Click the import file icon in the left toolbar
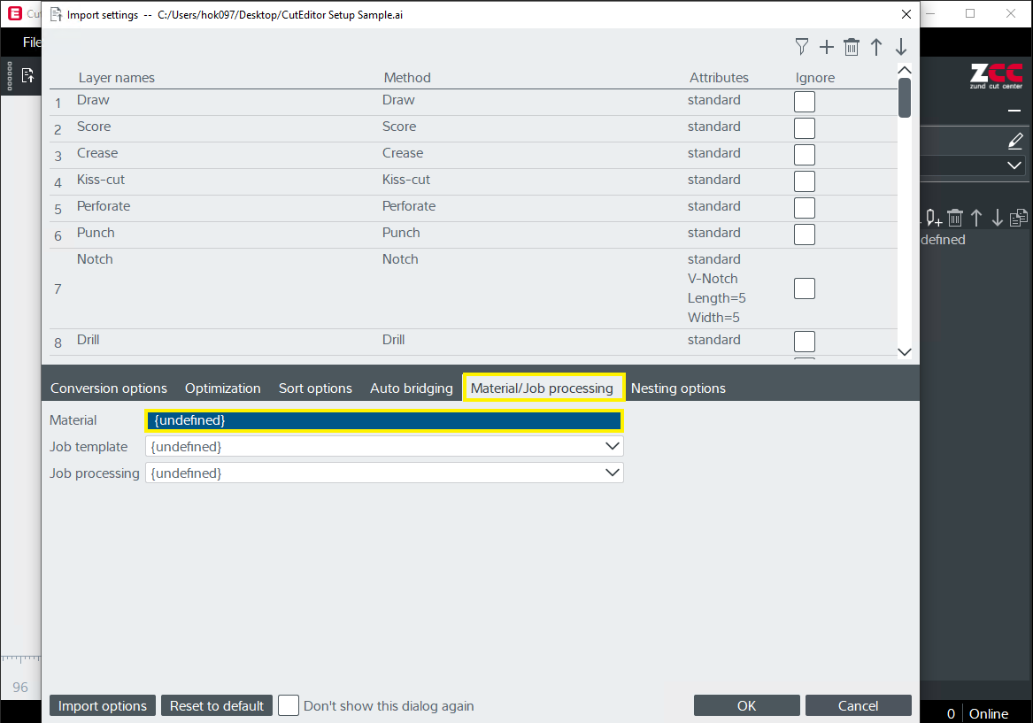 pyautogui.click(x=28, y=75)
